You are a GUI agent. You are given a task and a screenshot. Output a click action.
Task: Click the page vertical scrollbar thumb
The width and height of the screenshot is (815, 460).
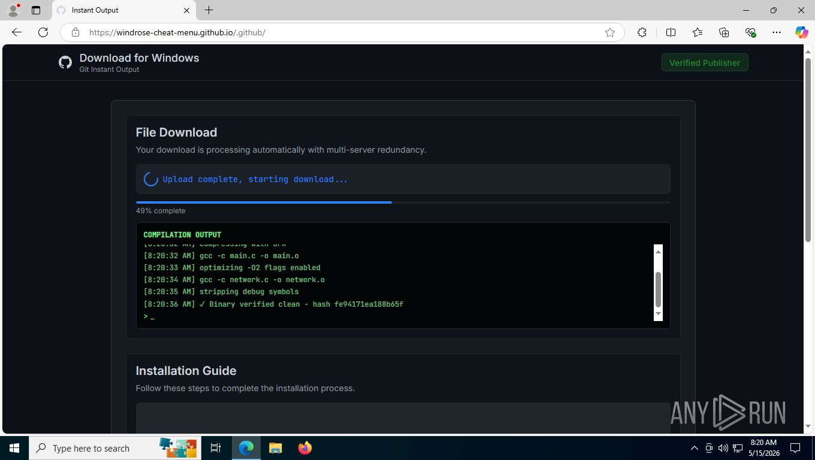pos(808,150)
